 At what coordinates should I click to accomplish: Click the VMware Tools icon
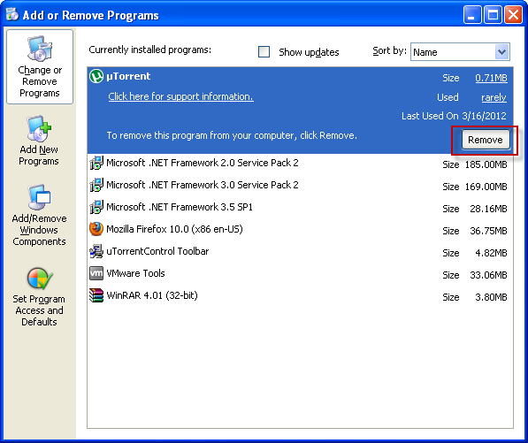96,273
